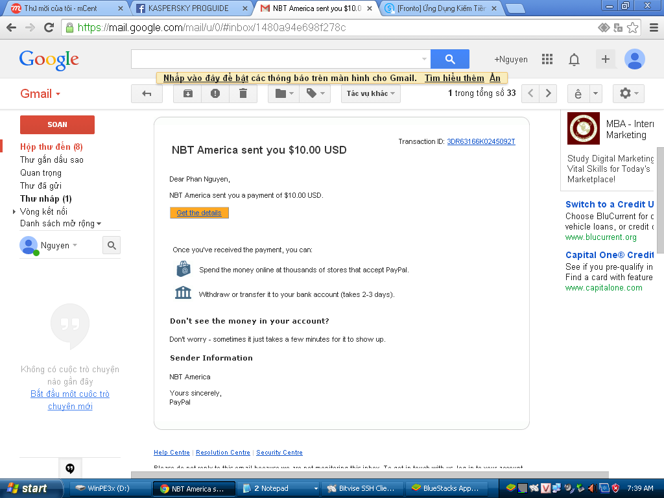
Task: Open 'Hộp thư đến (8)' inbox
Action: pos(51,147)
